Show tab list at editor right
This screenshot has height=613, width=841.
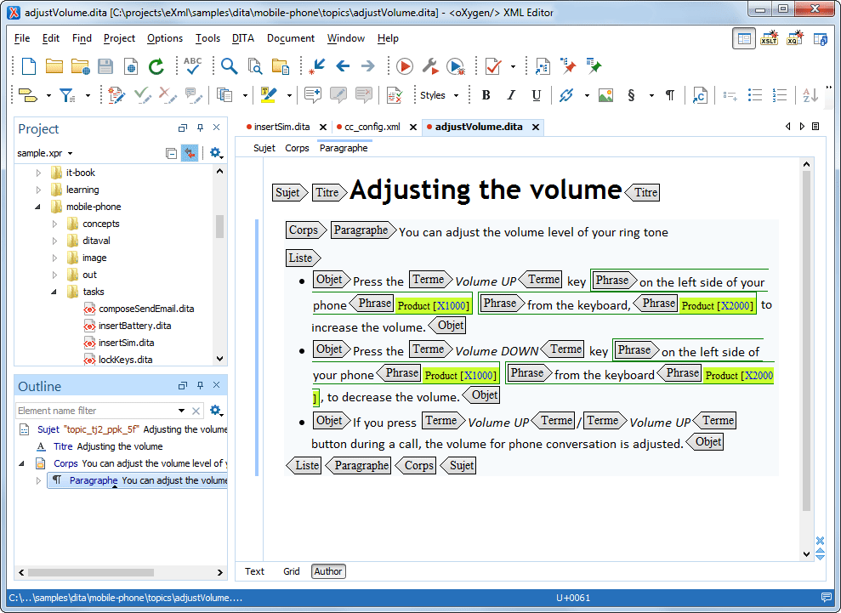[x=815, y=127]
